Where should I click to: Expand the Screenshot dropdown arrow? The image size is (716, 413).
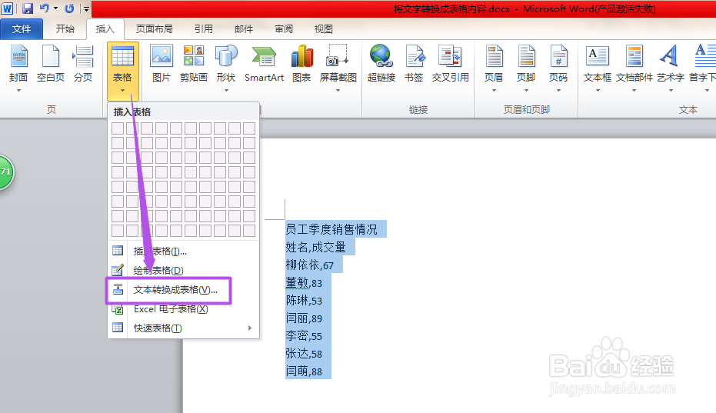pos(338,91)
